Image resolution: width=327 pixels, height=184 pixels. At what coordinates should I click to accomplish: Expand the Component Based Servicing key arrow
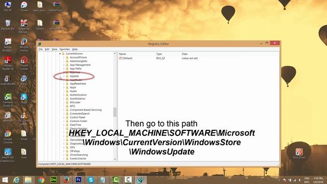coord(64,110)
